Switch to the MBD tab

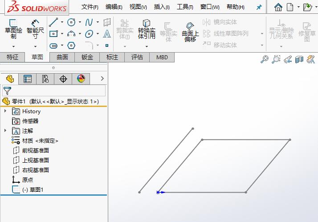pyautogui.click(x=162, y=57)
